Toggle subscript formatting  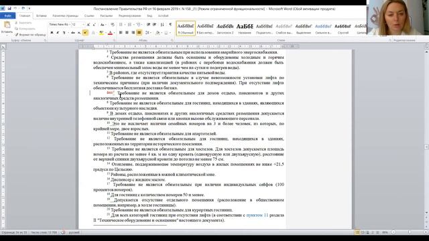(x=79, y=33)
